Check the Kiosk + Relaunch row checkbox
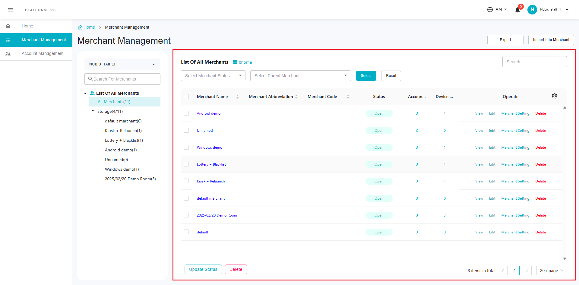This screenshot has height=285, width=579. tap(186, 181)
